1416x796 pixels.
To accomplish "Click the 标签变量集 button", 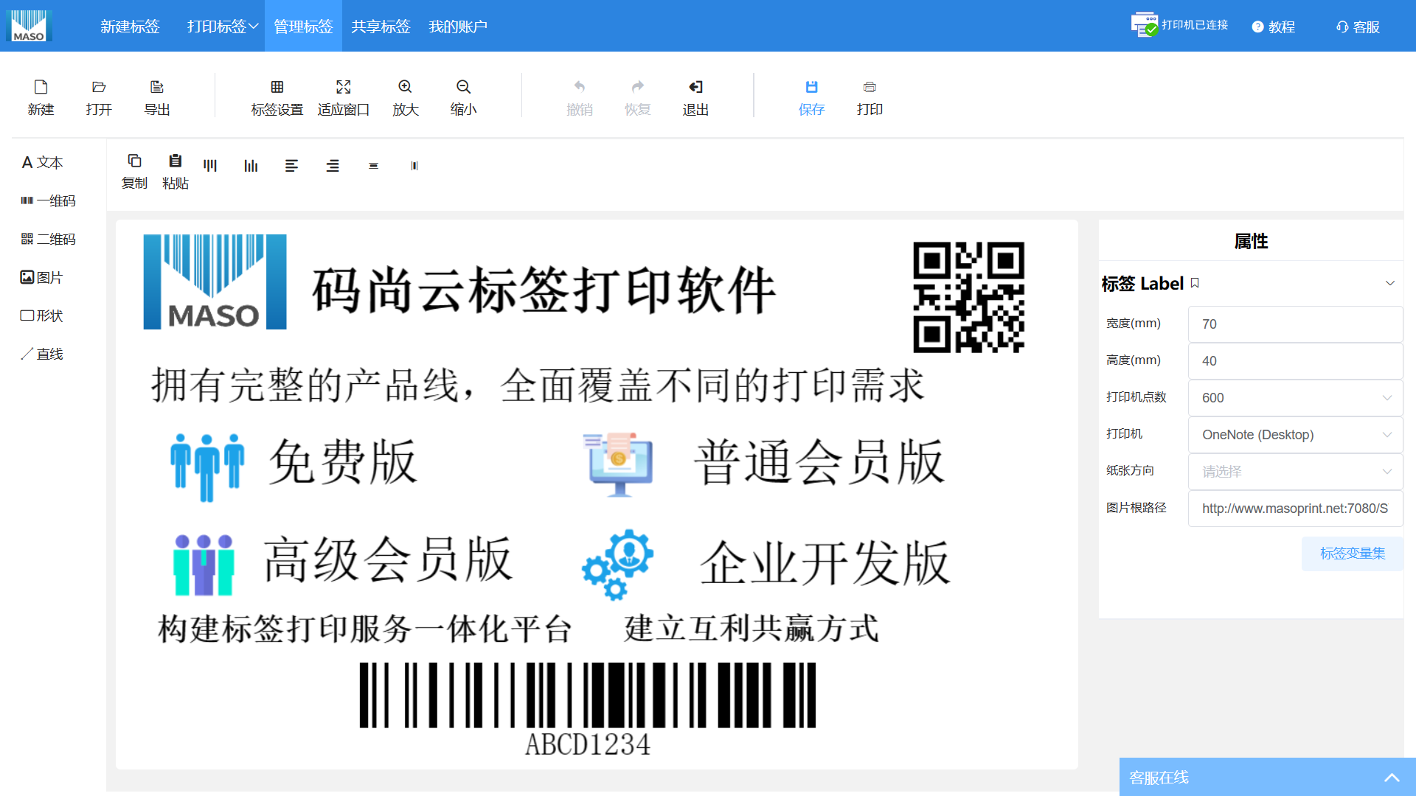I will click(1353, 554).
